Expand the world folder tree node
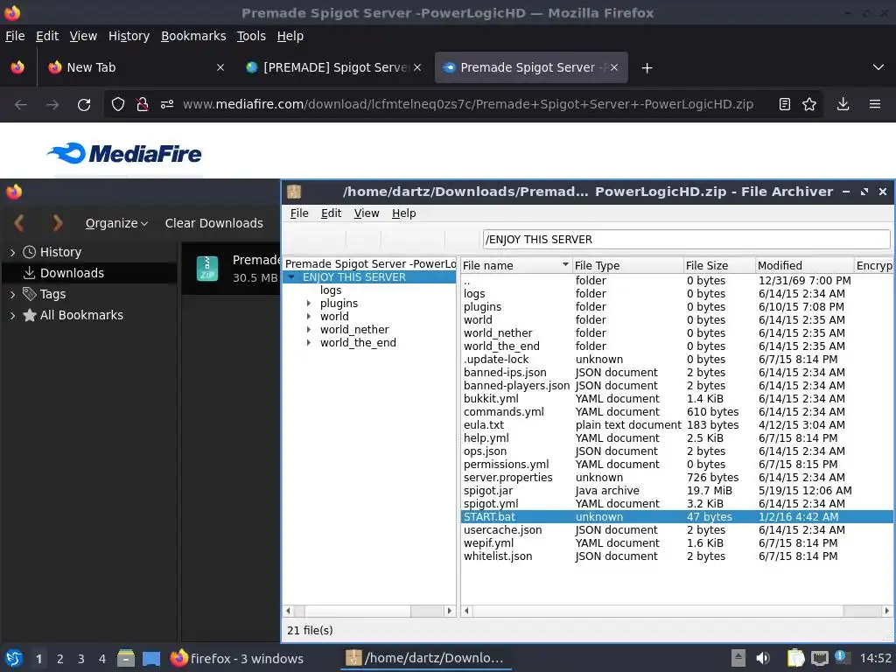The width and height of the screenshot is (896, 672). pyautogui.click(x=309, y=317)
